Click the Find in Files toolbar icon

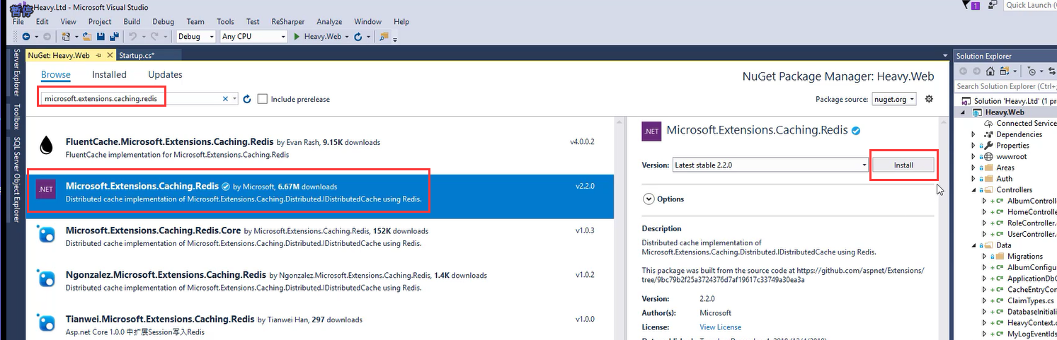[x=384, y=37]
